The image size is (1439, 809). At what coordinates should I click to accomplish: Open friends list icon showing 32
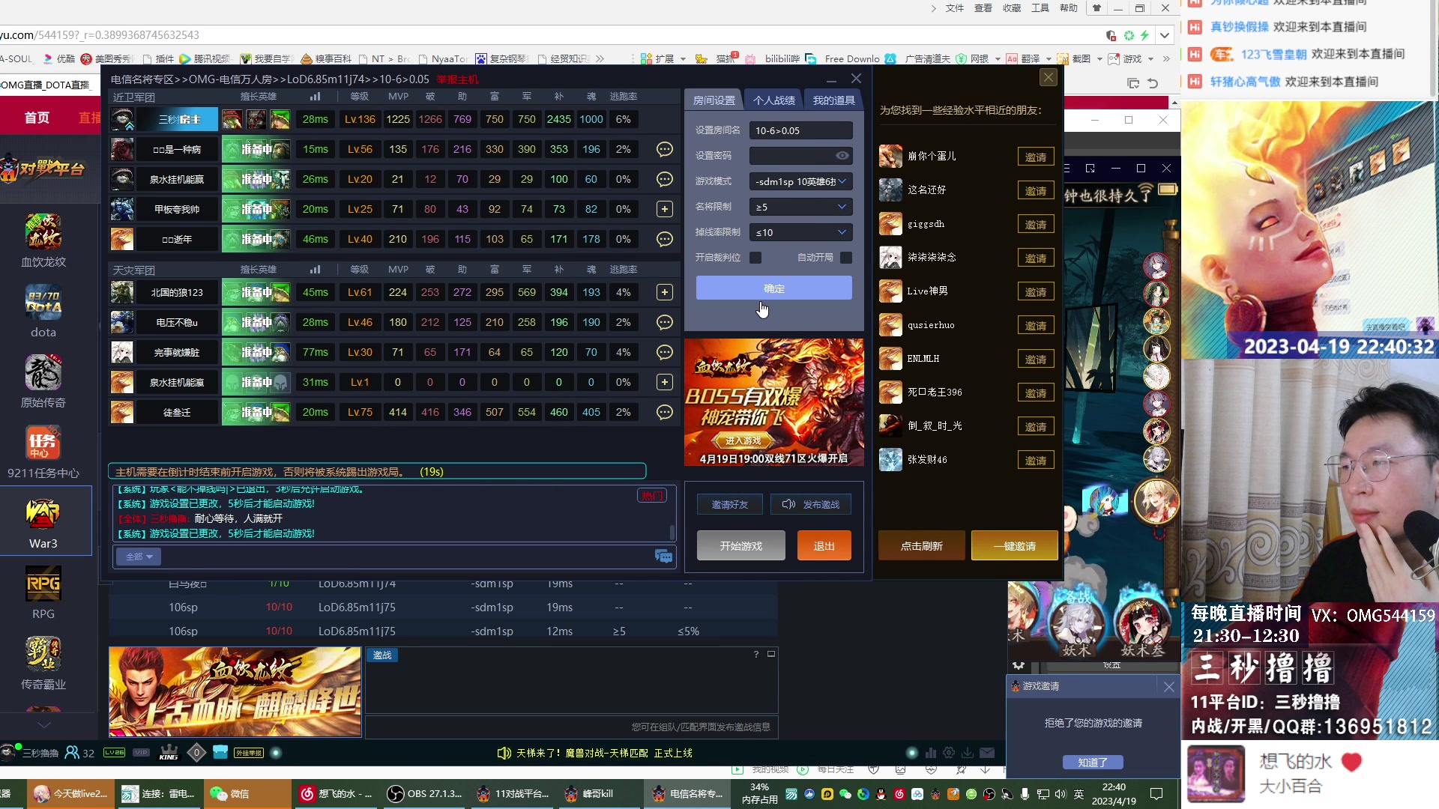tap(79, 752)
